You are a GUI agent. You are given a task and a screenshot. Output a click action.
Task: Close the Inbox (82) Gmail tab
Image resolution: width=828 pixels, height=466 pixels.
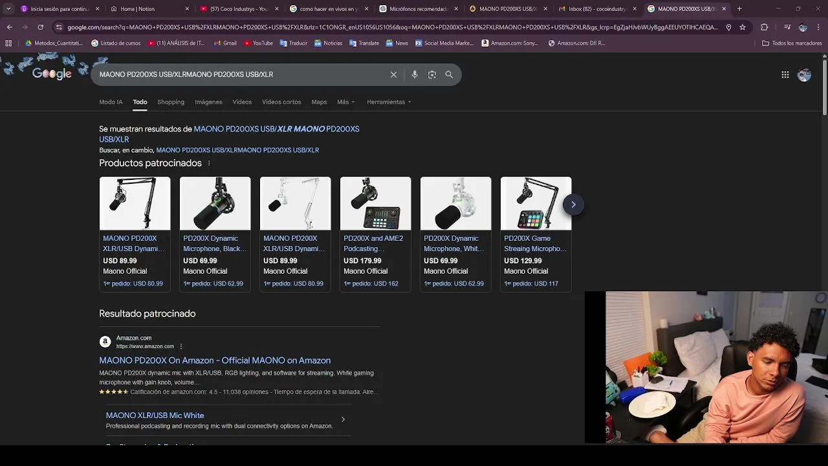(635, 8)
